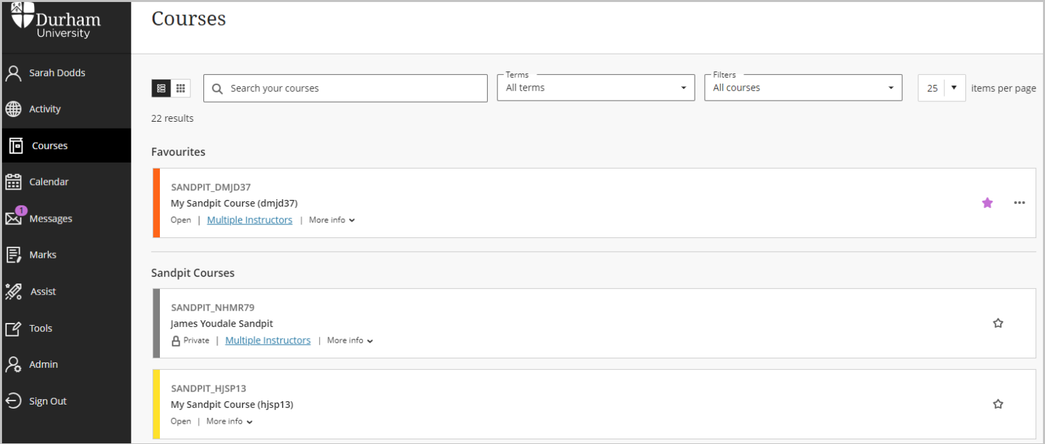Expand More info for SANDPIT_HJSP13
Image resolution: width=1045 pixels, height=444 pixels.
[x=229, y=421]
